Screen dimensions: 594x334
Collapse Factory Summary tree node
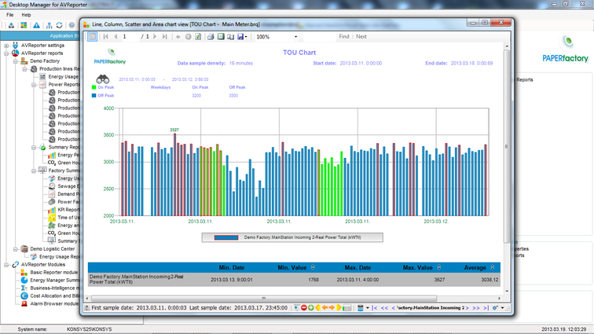click(34, 171)
